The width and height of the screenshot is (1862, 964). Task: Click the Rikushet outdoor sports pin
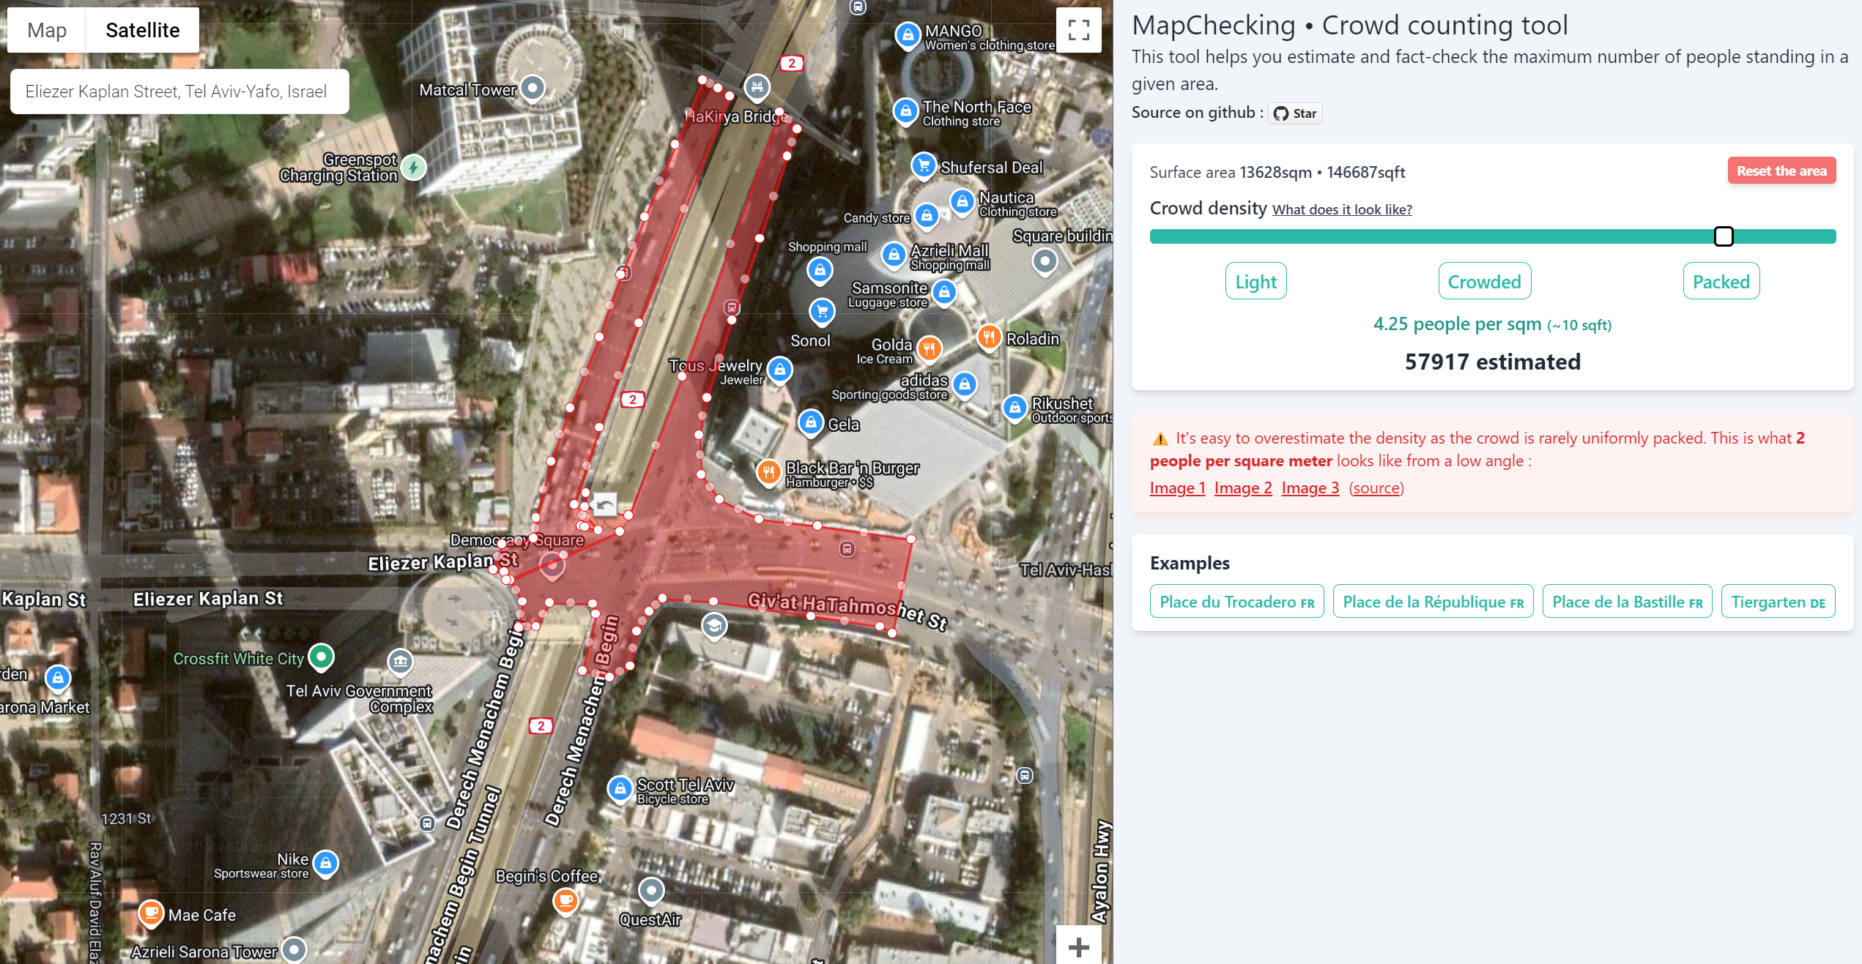click(1015, 408)
